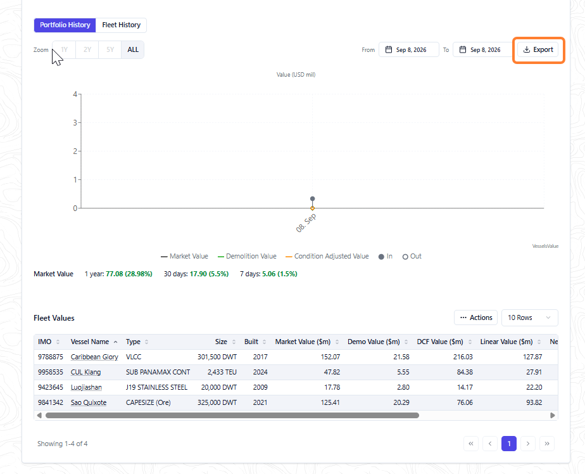The height and width of the screenshot is (474, 585).
Task: Sort by Vessel Name column arrow
Action: click(x=116, y=342)
